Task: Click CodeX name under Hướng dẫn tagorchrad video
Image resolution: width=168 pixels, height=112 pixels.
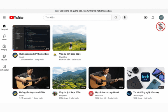Action: click(x=22, y=95)
